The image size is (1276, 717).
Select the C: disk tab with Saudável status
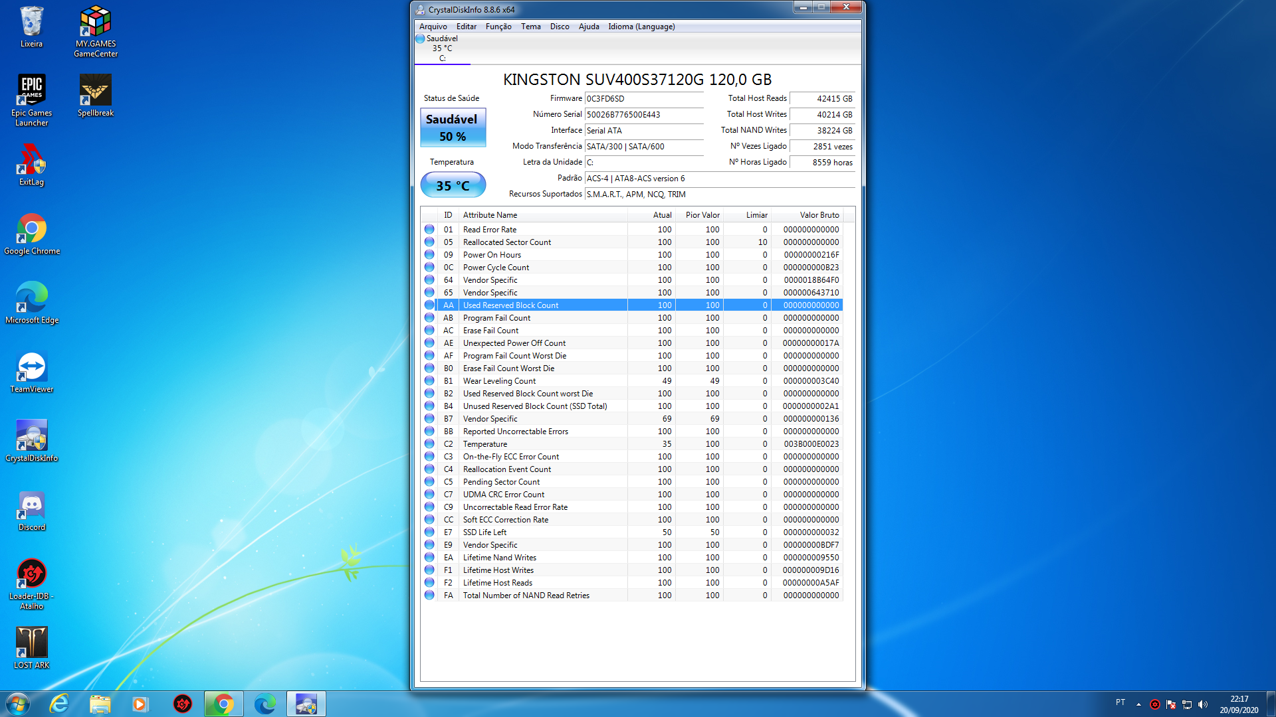pyautogui.click(x=442, y=48)
